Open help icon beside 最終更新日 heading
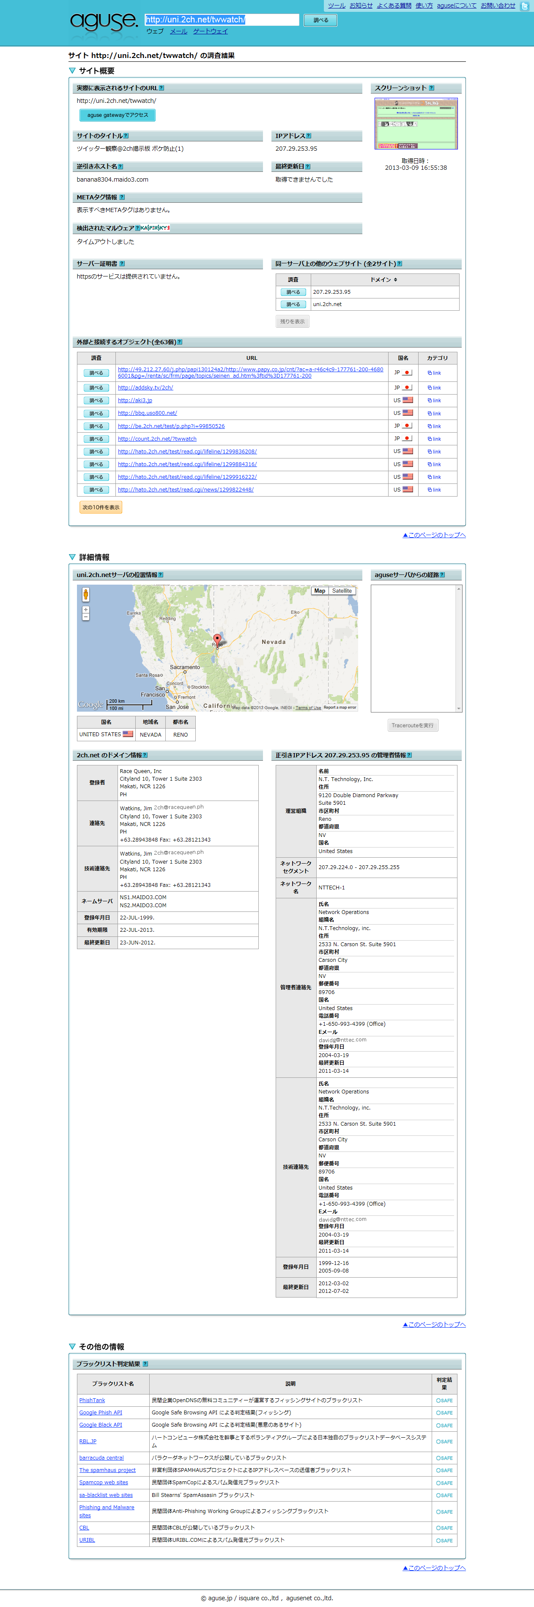Screen dimensions: 534x1607 pos(308,166)
